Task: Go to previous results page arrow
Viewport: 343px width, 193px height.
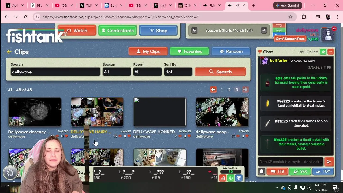Action: tap(213, 90)
